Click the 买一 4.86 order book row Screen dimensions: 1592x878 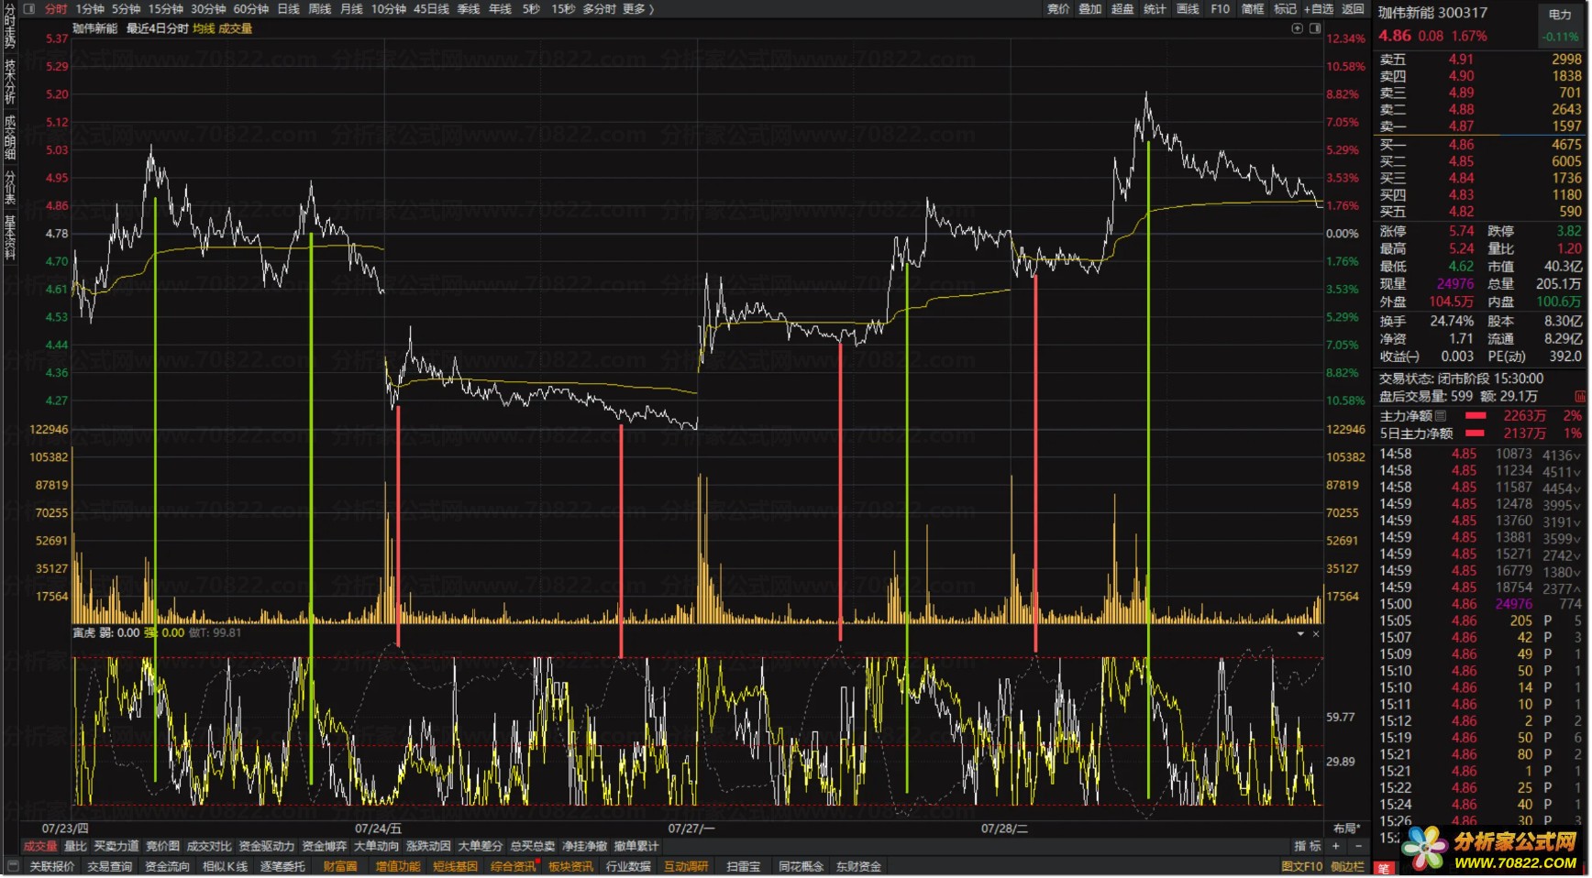pos(1480,145)
